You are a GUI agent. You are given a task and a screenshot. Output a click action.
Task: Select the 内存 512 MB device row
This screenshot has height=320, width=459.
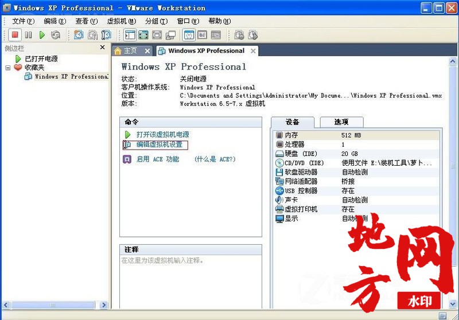pyautogui.click(x=357, y=135)
